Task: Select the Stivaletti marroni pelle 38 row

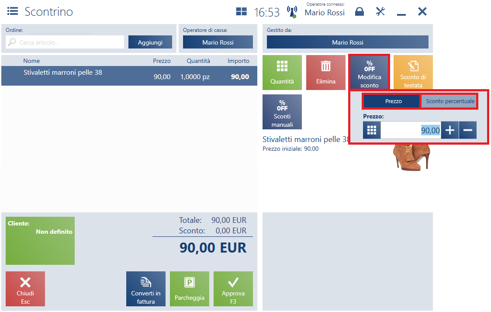Action: coord(129,76)
